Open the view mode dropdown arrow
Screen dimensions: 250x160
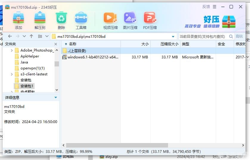(47, 36)
